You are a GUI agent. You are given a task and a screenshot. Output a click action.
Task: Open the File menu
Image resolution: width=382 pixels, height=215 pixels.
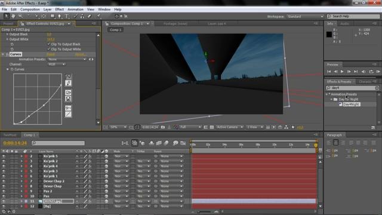point(4,10)
